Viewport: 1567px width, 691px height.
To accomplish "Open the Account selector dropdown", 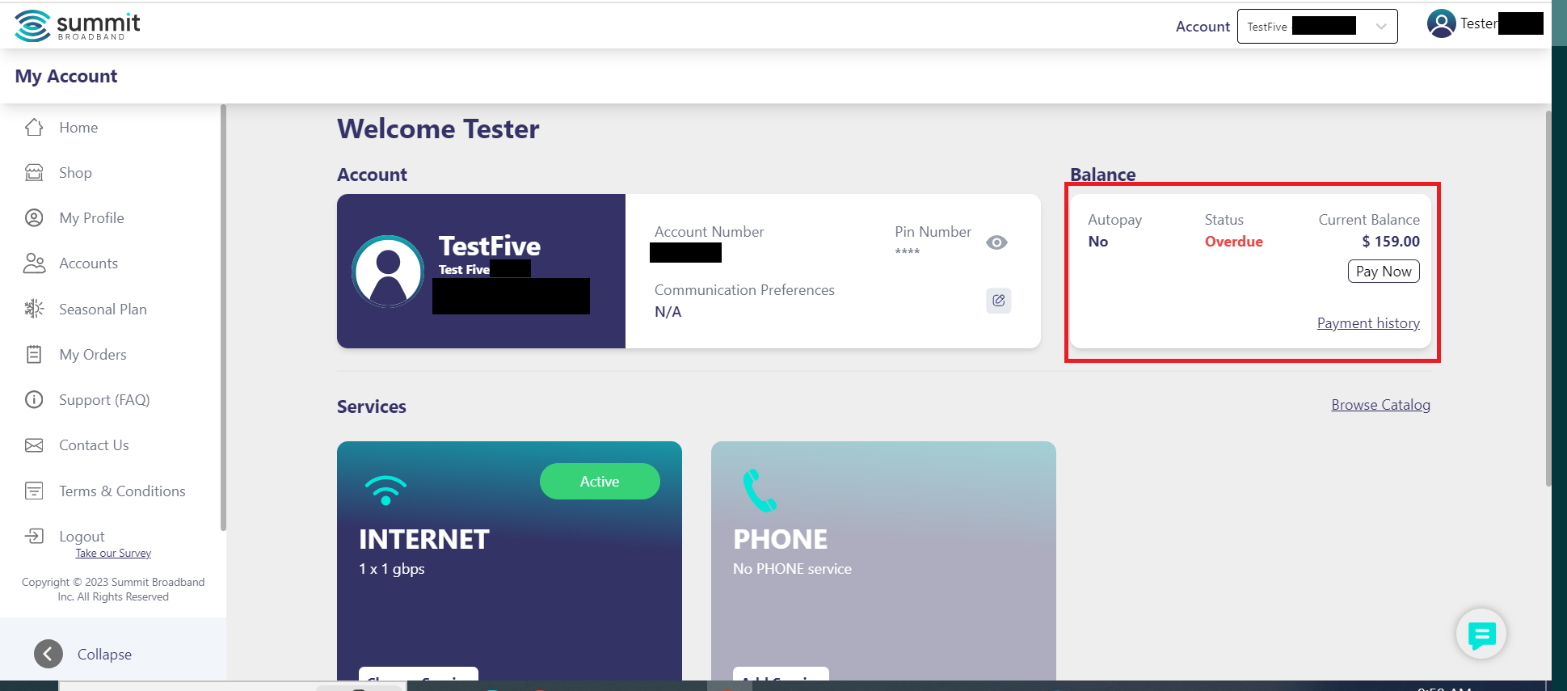I will [x=1316, y=27].
